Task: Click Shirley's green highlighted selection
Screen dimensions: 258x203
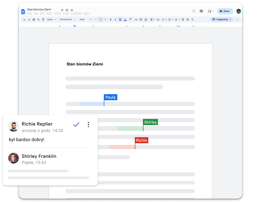Action: 130,128
